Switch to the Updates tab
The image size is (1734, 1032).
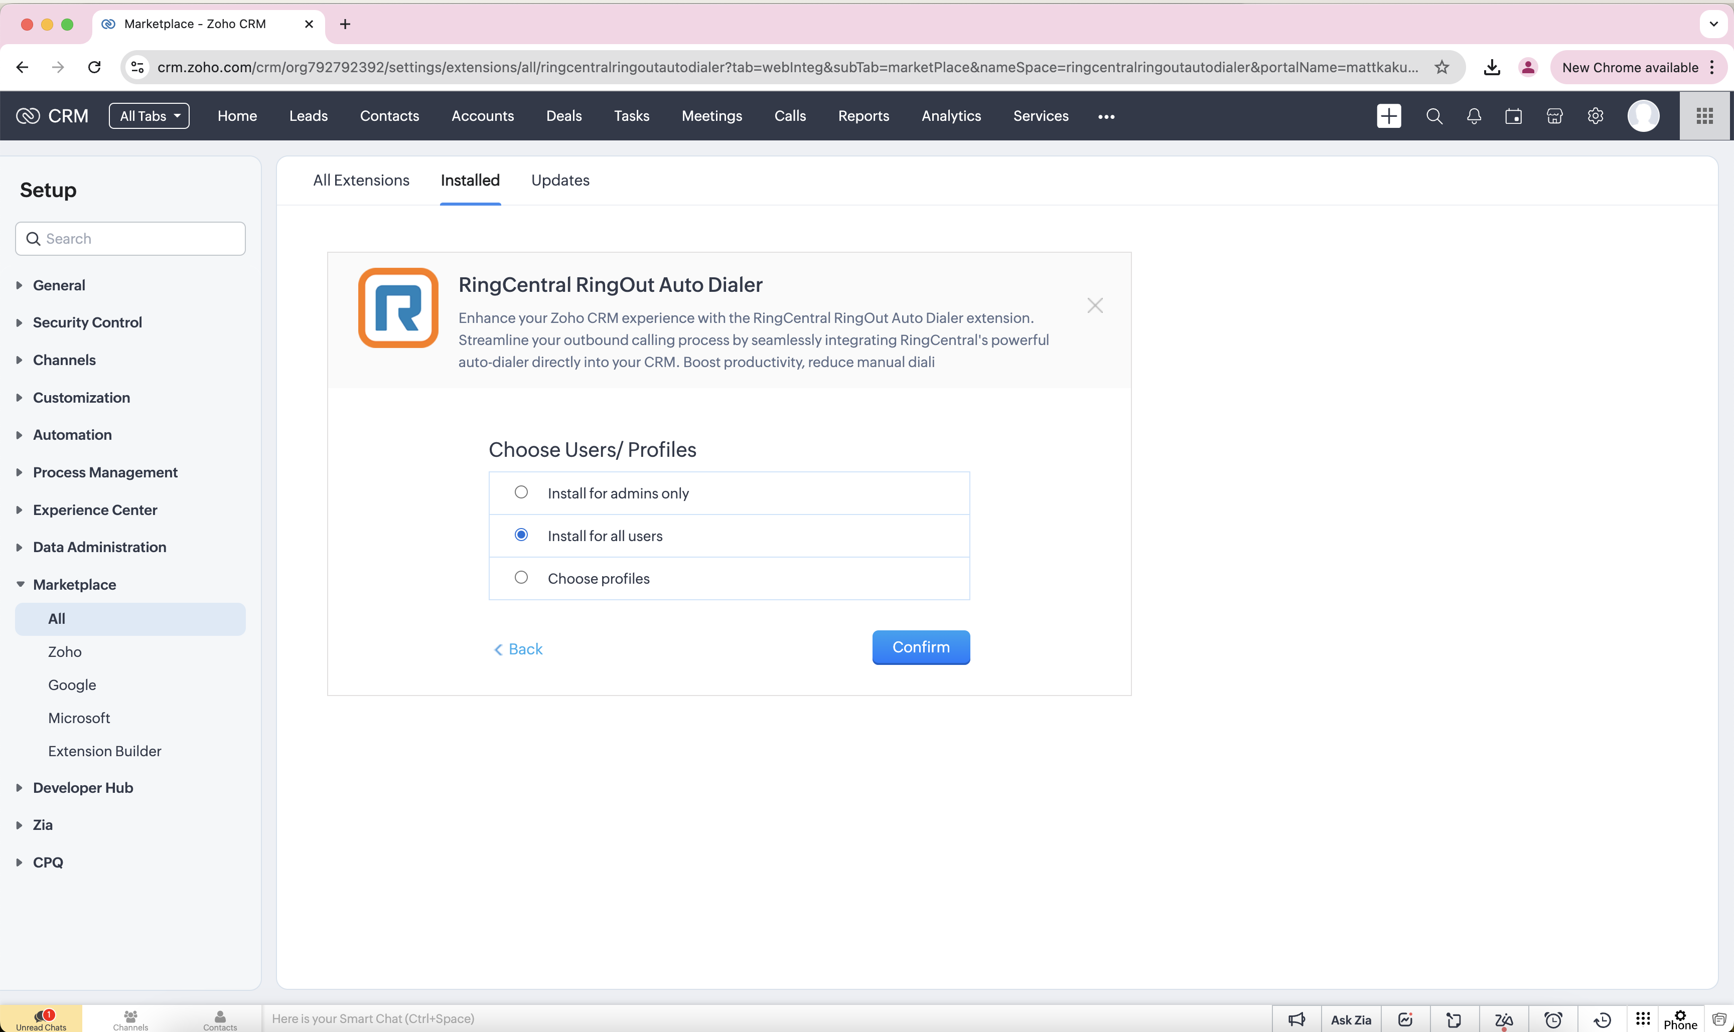point(560,180)
